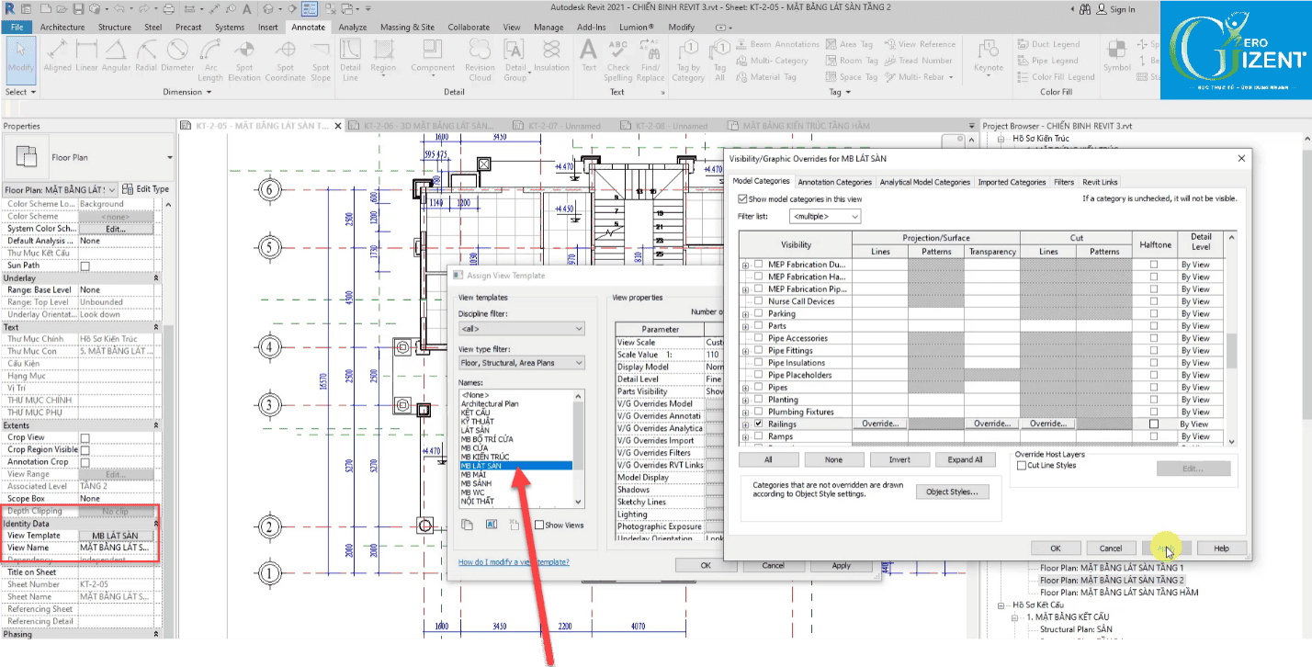Pick the Linear dimension tool
This screenshot has width=1312, height=667.
coord(86,55)
